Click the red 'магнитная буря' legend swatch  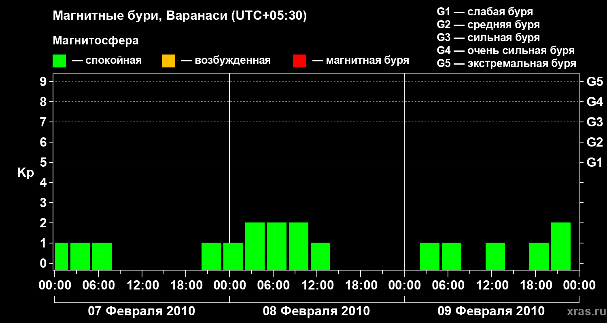[300, 61]
